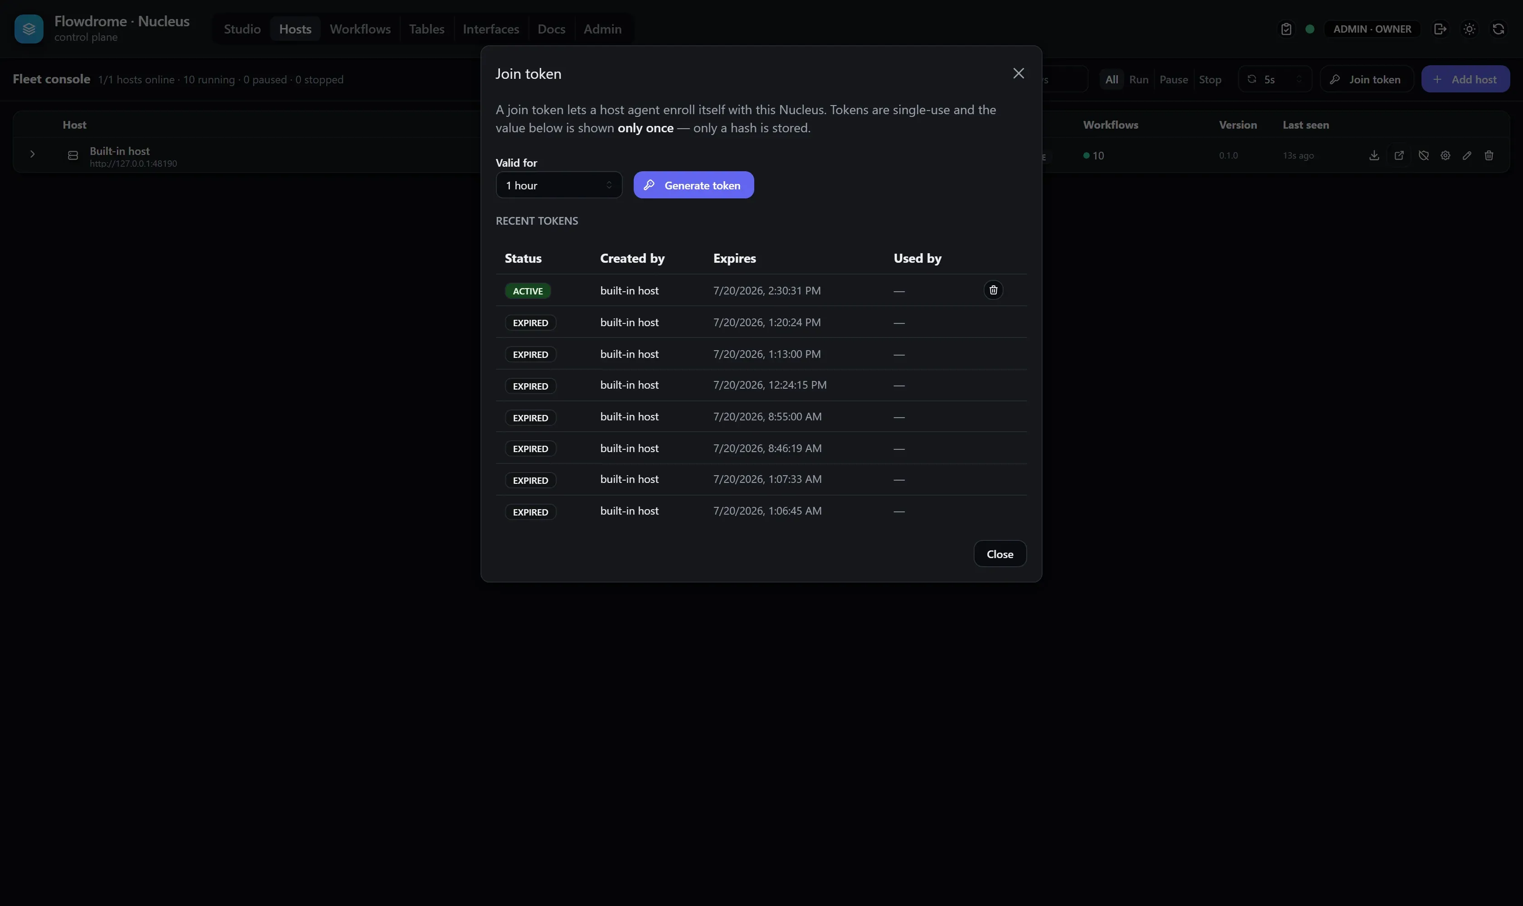
Task: Click the Built-in host name
Action: click(x=120, y=151)
